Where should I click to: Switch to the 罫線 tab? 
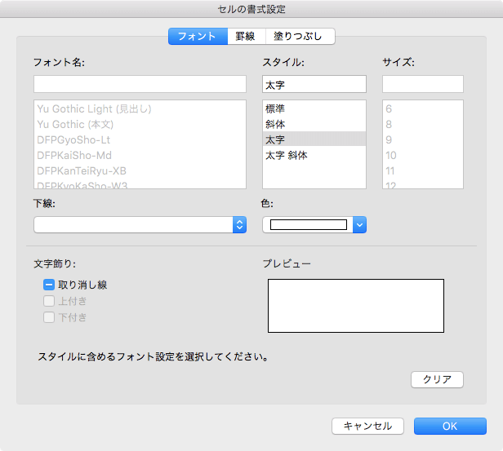point(246,36)
